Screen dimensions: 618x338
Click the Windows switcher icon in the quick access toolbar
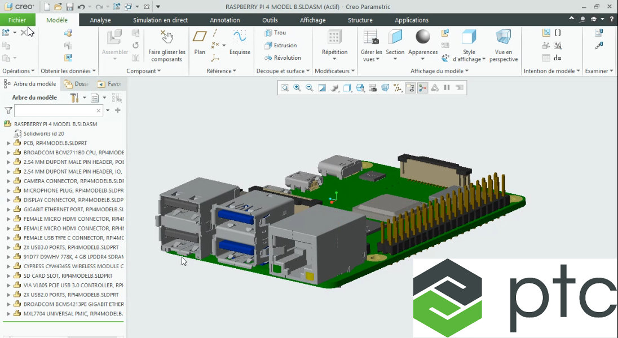pyautogui.click(x=128, y=7)
